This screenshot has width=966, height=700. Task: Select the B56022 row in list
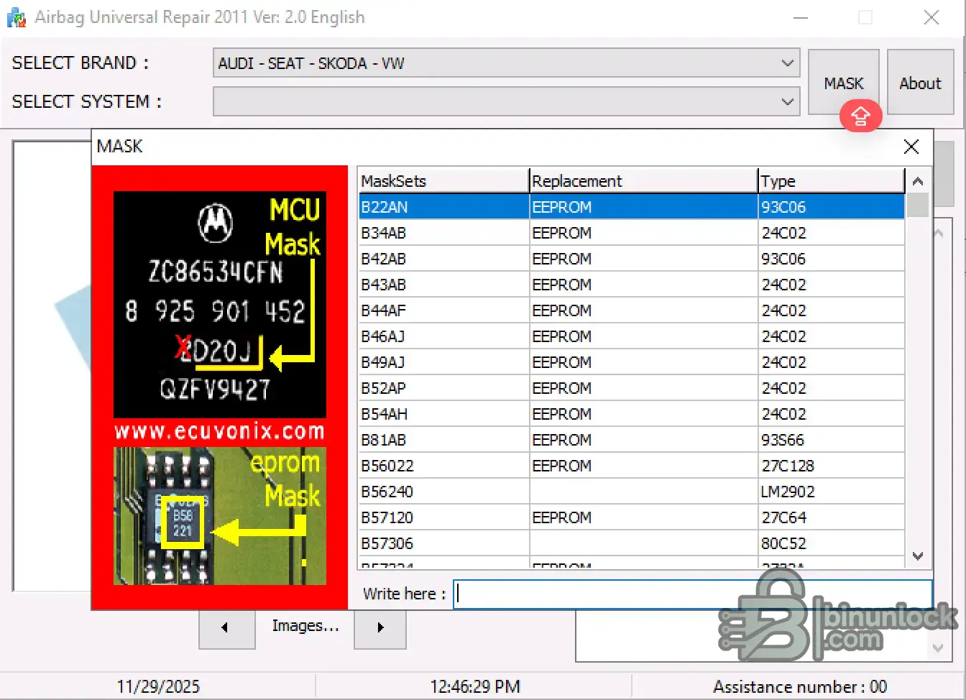[x=631, y=466]
